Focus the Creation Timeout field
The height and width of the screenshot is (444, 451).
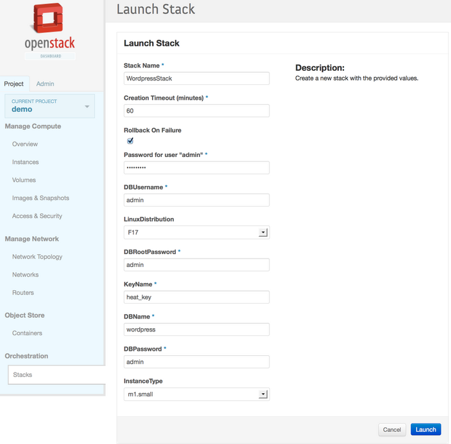click(x=197, y=111)
